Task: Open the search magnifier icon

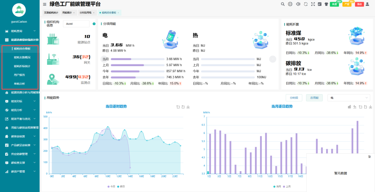Action: [x=283, y=4]
